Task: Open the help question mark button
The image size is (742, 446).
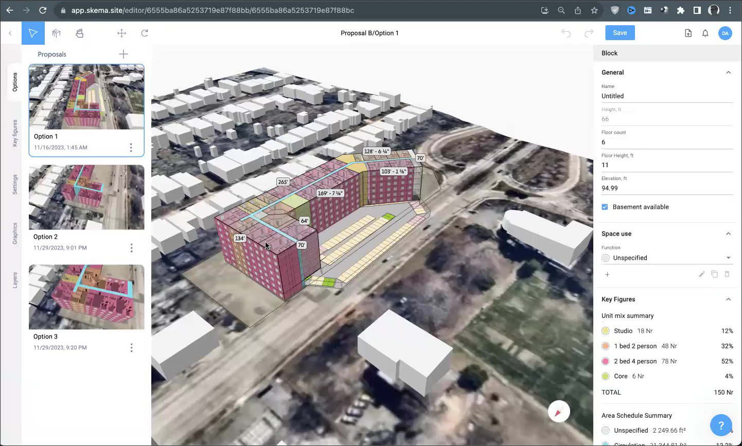Action: pos(720,425)
